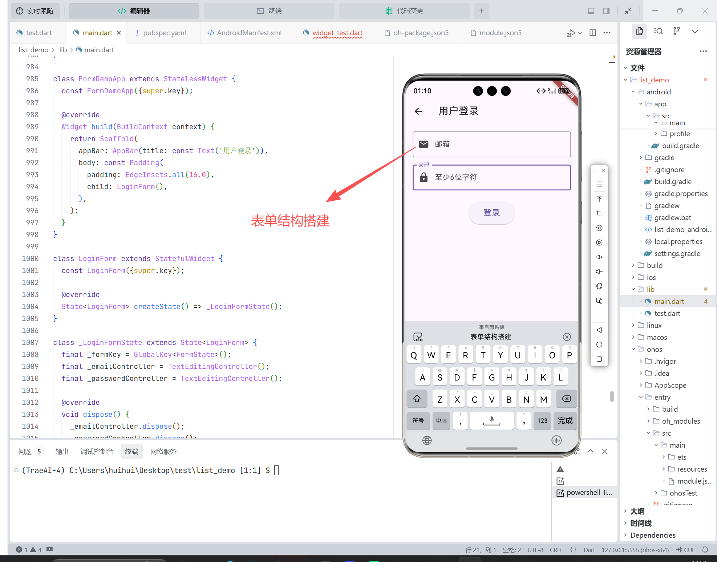Tap the 登录 button on phone
Screen dimensions: 717x562
tap(491, 213)
